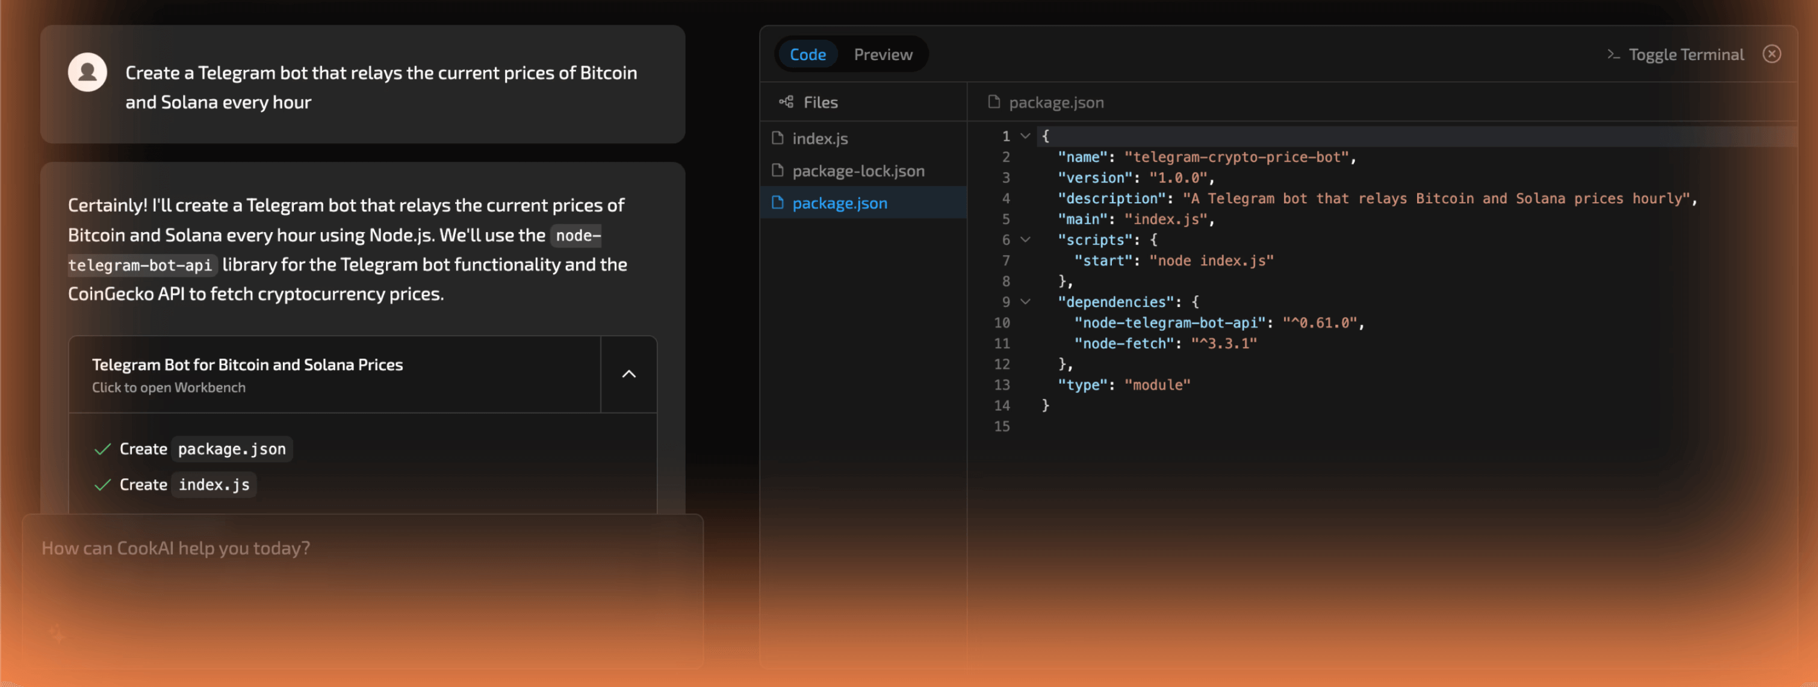Click the package.json tab file icon
The image size is (1818, 687).
(994, 102)
